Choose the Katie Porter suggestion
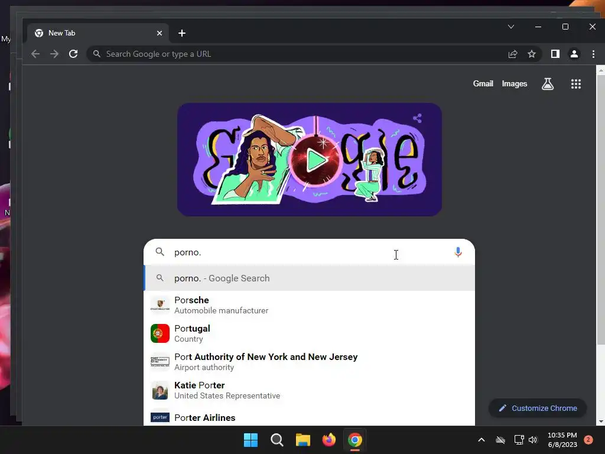 [310, 390]
